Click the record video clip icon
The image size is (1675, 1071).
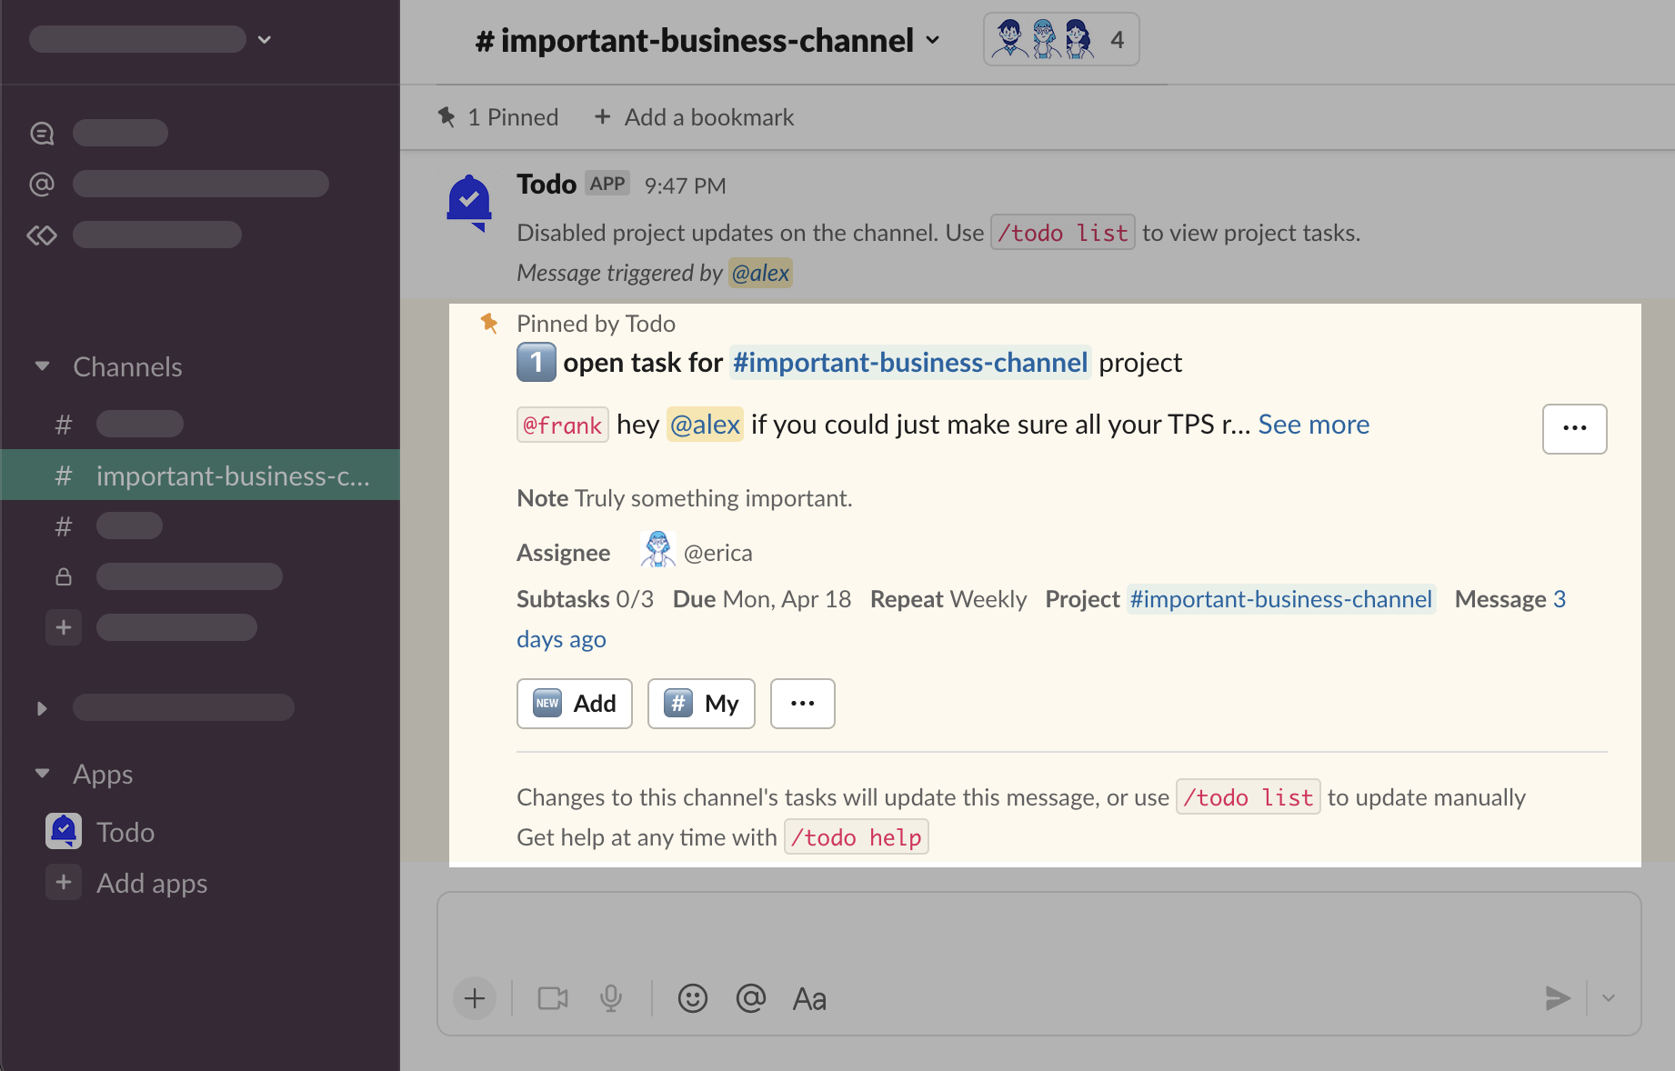coord(552,998)
